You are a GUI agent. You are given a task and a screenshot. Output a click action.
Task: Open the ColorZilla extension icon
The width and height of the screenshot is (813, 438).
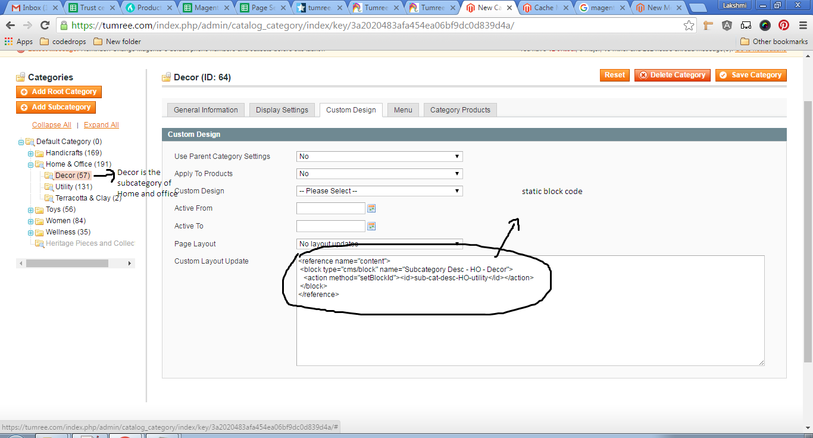[765, 25]
